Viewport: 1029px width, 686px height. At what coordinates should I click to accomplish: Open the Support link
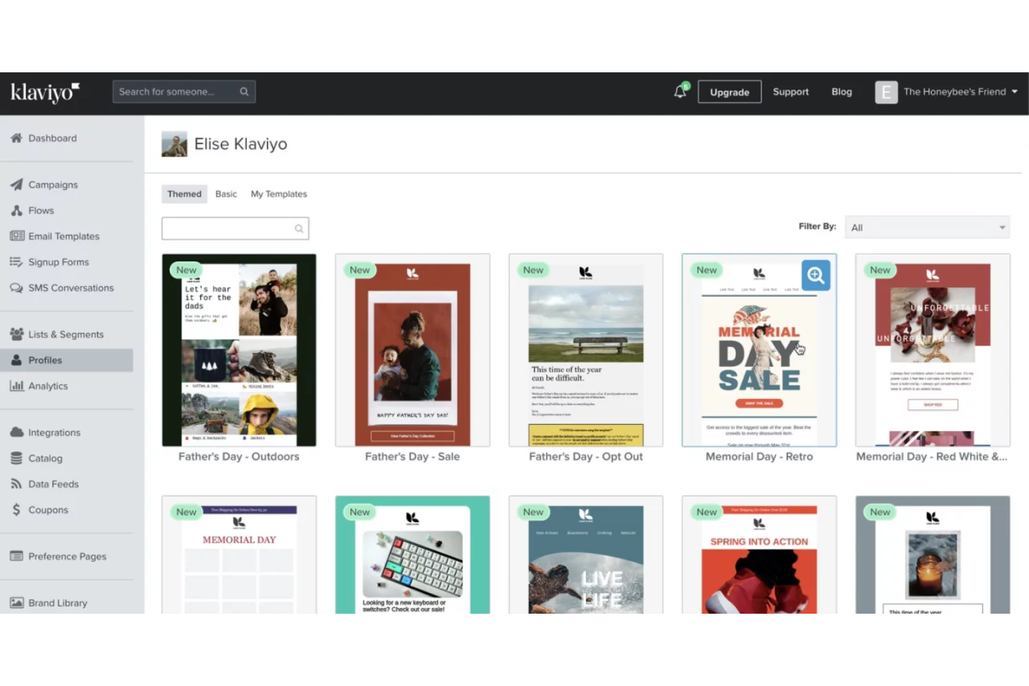791,91
